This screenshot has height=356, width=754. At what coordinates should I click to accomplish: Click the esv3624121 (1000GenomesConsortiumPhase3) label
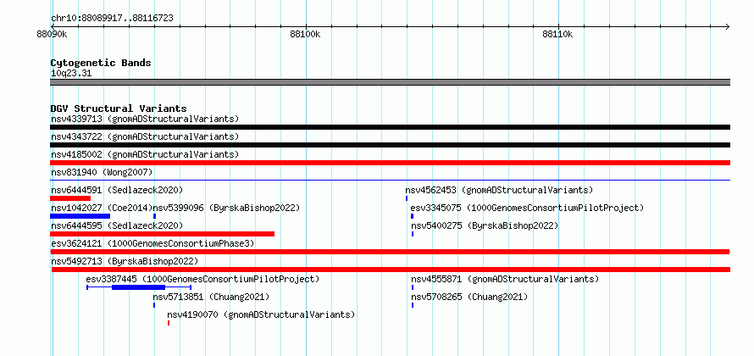pos(152,243)
